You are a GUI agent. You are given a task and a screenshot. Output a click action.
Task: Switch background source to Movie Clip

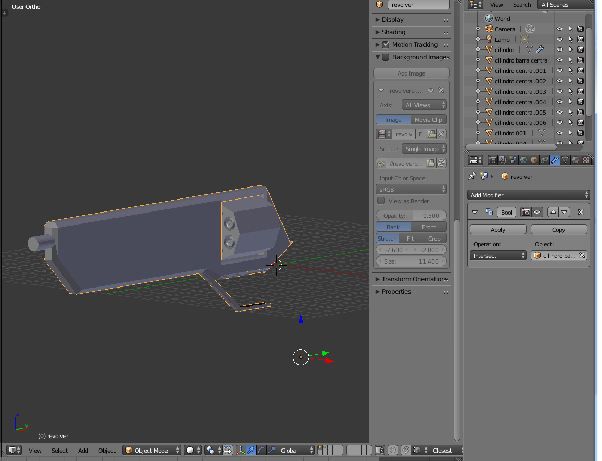[428, 120]
